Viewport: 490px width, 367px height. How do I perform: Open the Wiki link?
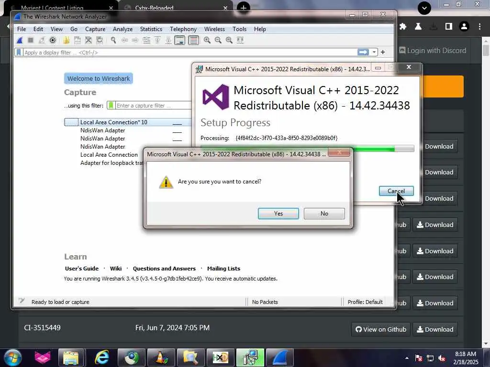click(x=116, y=269)
